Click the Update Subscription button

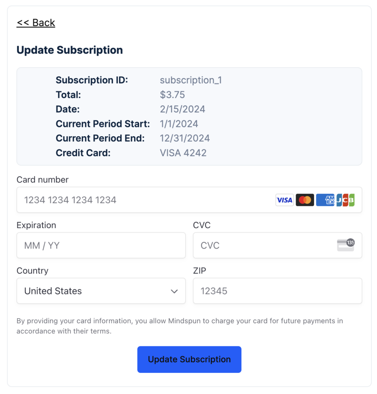coord(189,359)
